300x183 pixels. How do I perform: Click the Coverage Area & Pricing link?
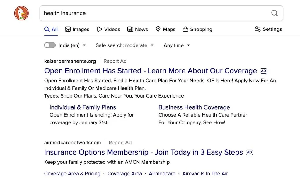pyautogui.click(x=72, y=173)
